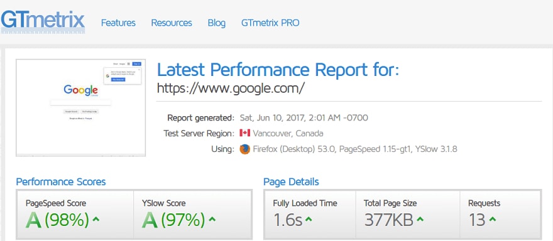Click the Canadian flag icon
The height and width of the screenshot is (241, 553).
tap(244, 133)
